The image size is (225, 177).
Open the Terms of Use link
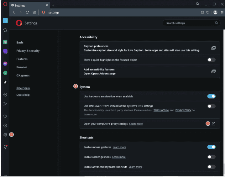pyautogui.click(x=161, y=110)
